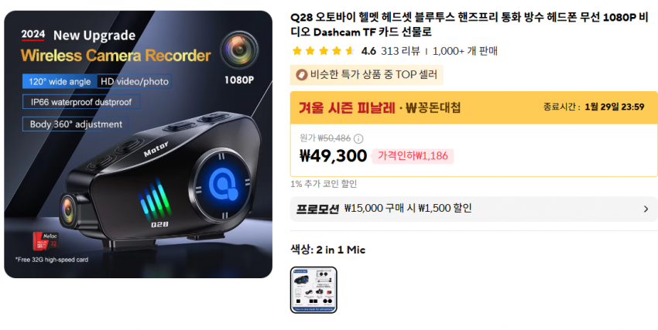Image resolution: width=658 pixels, height=330 pixels.
Task: Open the 프로모션 ₩15,000 구매 시 할인 details
Action: (x=474, y=209)
